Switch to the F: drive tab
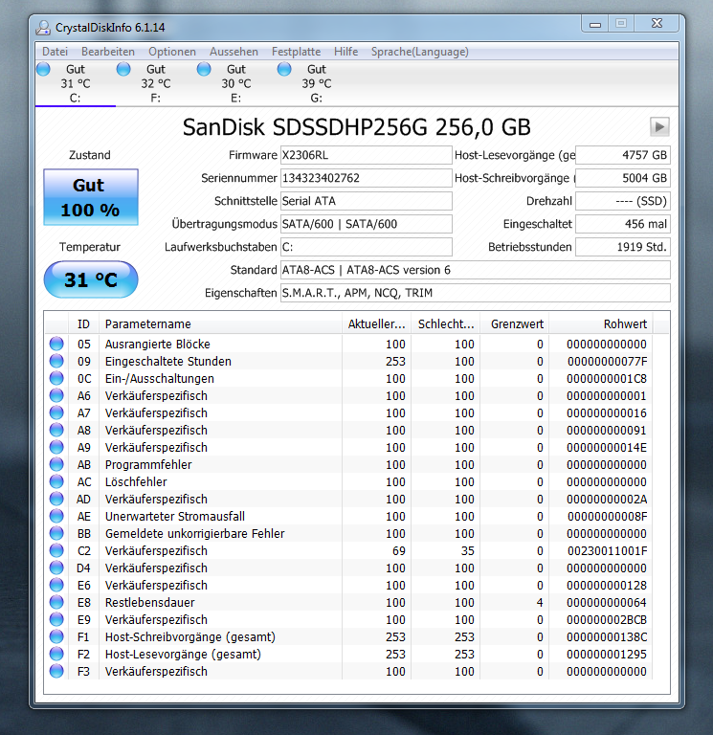This screenshot has width=713, height=735. tap(156, 83)
